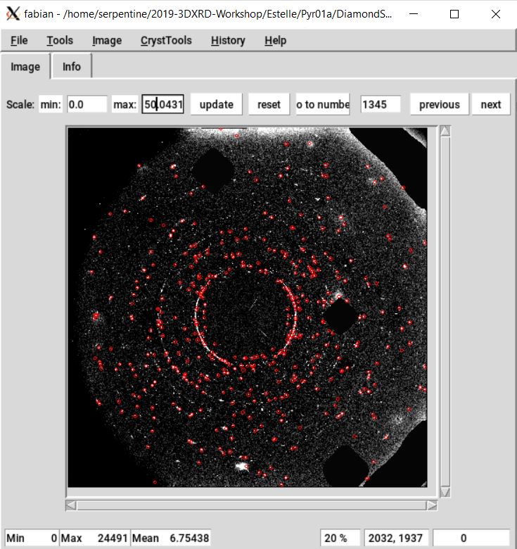Click the vertical scrollbar up arrow

(445, 132)
